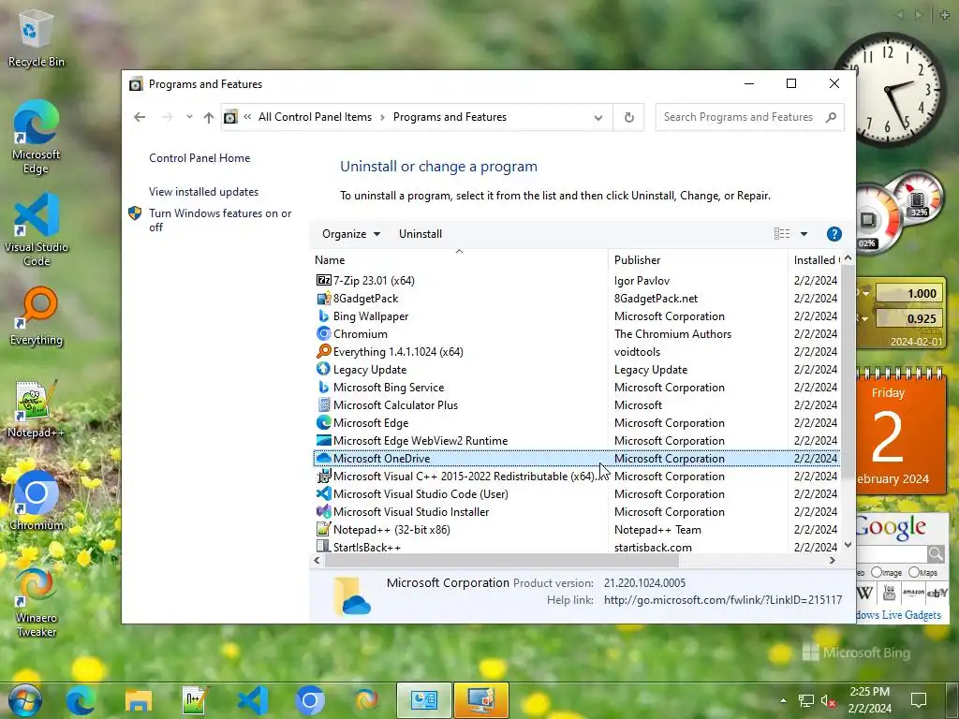Image resolution: width=959 pixels, height=719 pixels.
Task: Select the Chromium icon in the program list
Action: 323,334
